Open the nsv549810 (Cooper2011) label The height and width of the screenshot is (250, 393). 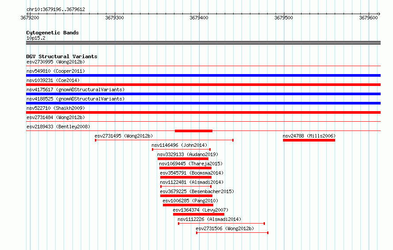point(56,71)
